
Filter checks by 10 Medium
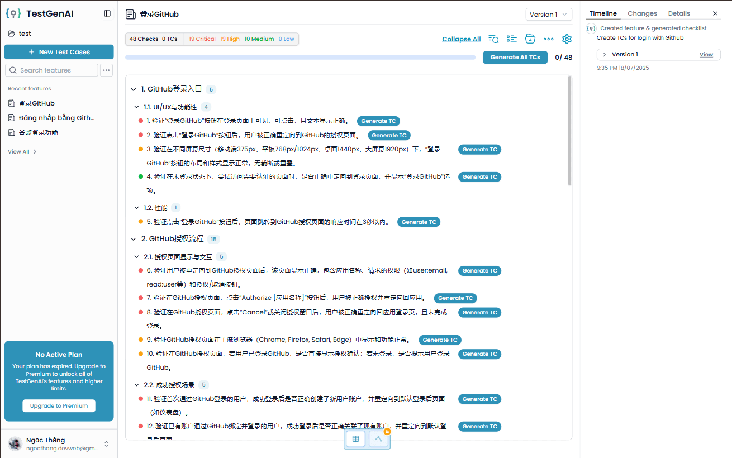(x=259, y=39)
